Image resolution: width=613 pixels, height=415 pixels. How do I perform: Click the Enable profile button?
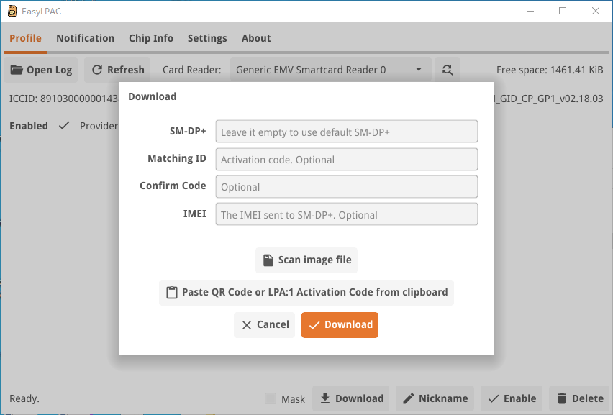point(512,398)
